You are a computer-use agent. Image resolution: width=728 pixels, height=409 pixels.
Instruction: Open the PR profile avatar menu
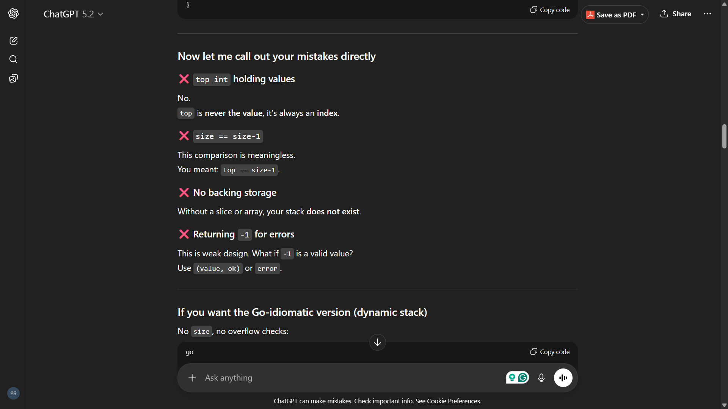(x=14, y=393)
